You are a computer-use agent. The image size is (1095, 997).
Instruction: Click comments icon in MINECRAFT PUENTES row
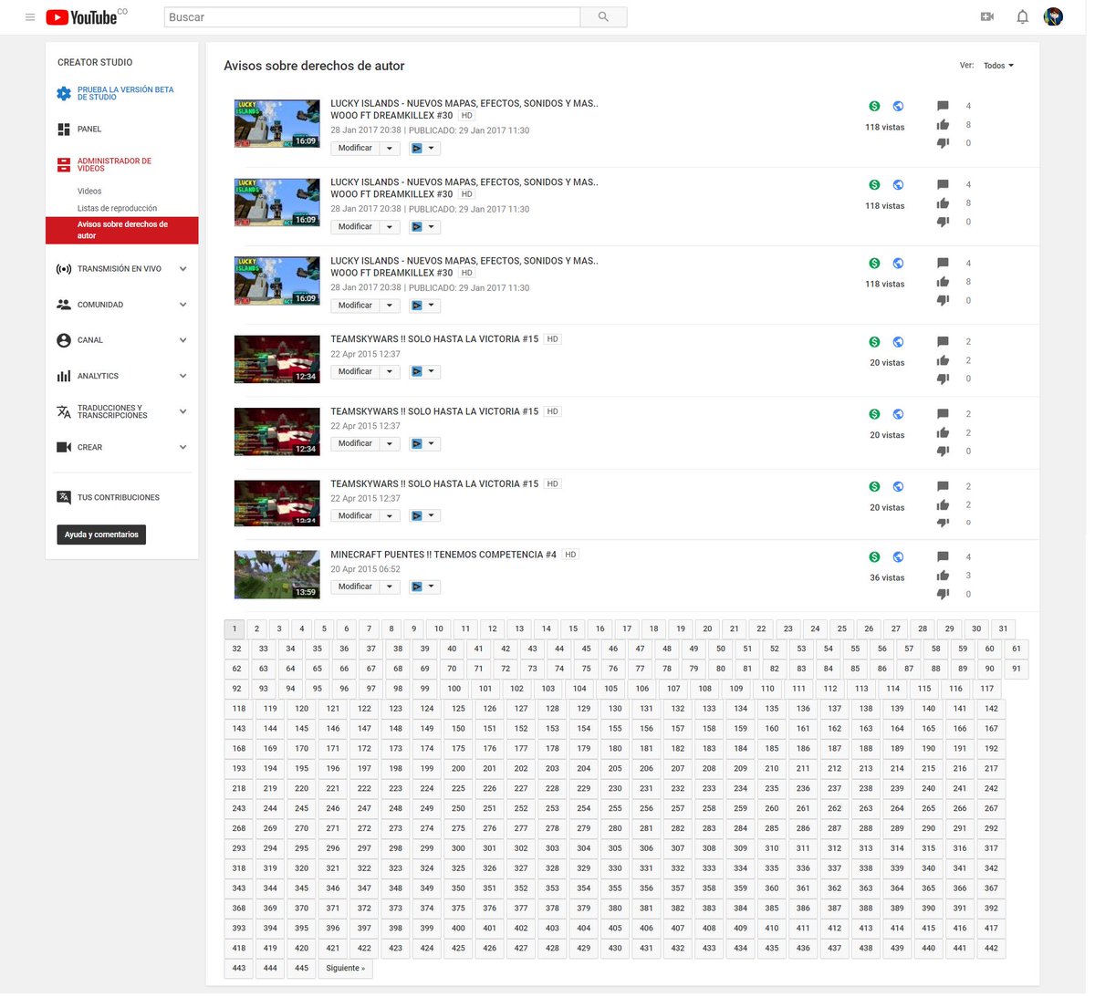(943, 556)
